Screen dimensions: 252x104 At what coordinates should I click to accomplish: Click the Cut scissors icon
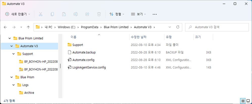coord(41,14)
